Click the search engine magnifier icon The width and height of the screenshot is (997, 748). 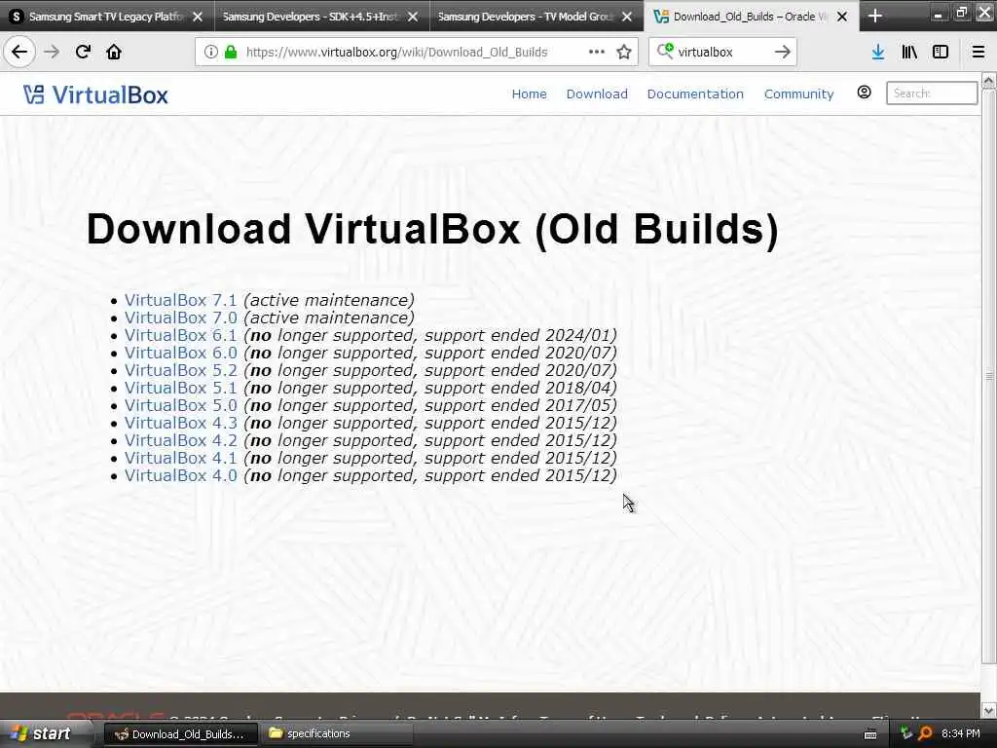(x=665, y=51)
